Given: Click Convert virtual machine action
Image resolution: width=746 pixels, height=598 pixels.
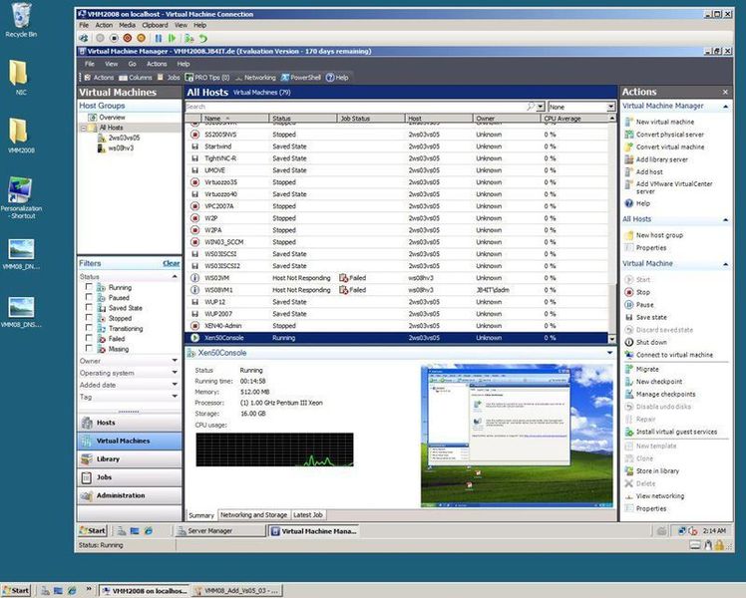Looking at the screenshot, I should (664, 147).
